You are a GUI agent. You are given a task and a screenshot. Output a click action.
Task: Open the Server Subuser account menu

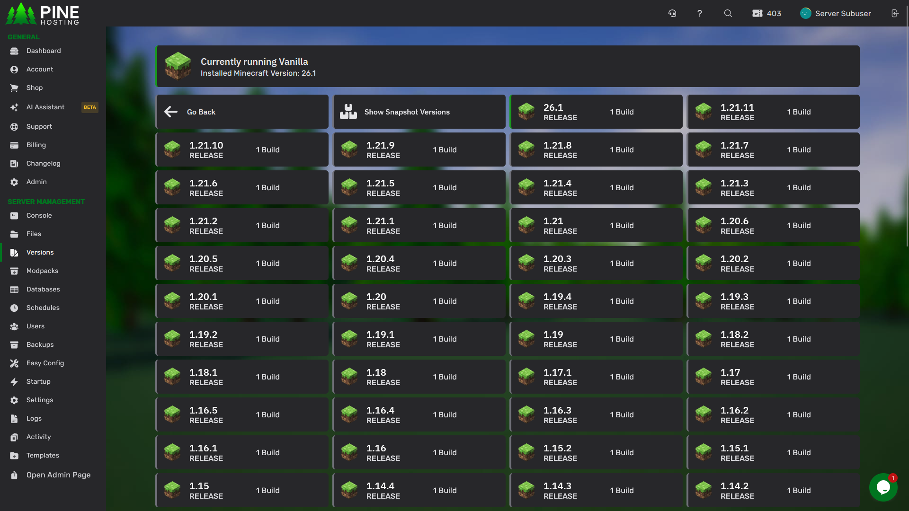point(836,13)
